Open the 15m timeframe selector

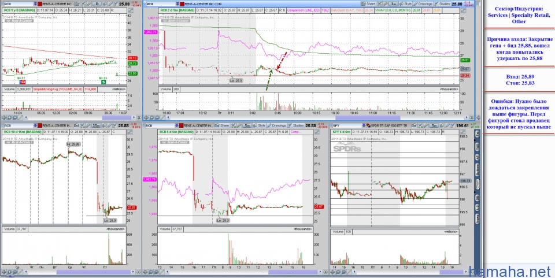(97, 125)
